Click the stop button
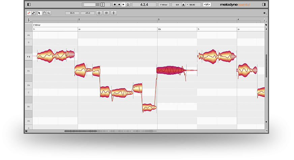Viewport: 294px width, 160px height. tap(119, 4)
